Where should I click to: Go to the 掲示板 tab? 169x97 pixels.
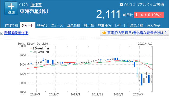coord(89,25)
